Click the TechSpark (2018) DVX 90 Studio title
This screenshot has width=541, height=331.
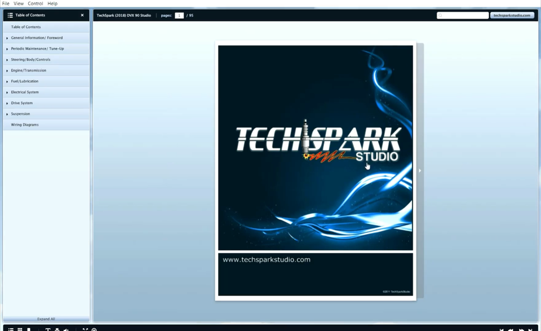123,16
